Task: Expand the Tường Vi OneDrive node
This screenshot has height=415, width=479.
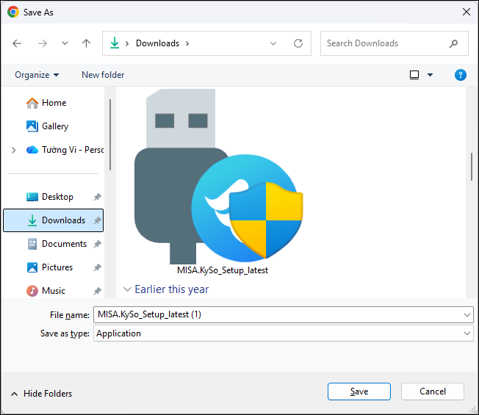Action: click(x=13, y=150)
